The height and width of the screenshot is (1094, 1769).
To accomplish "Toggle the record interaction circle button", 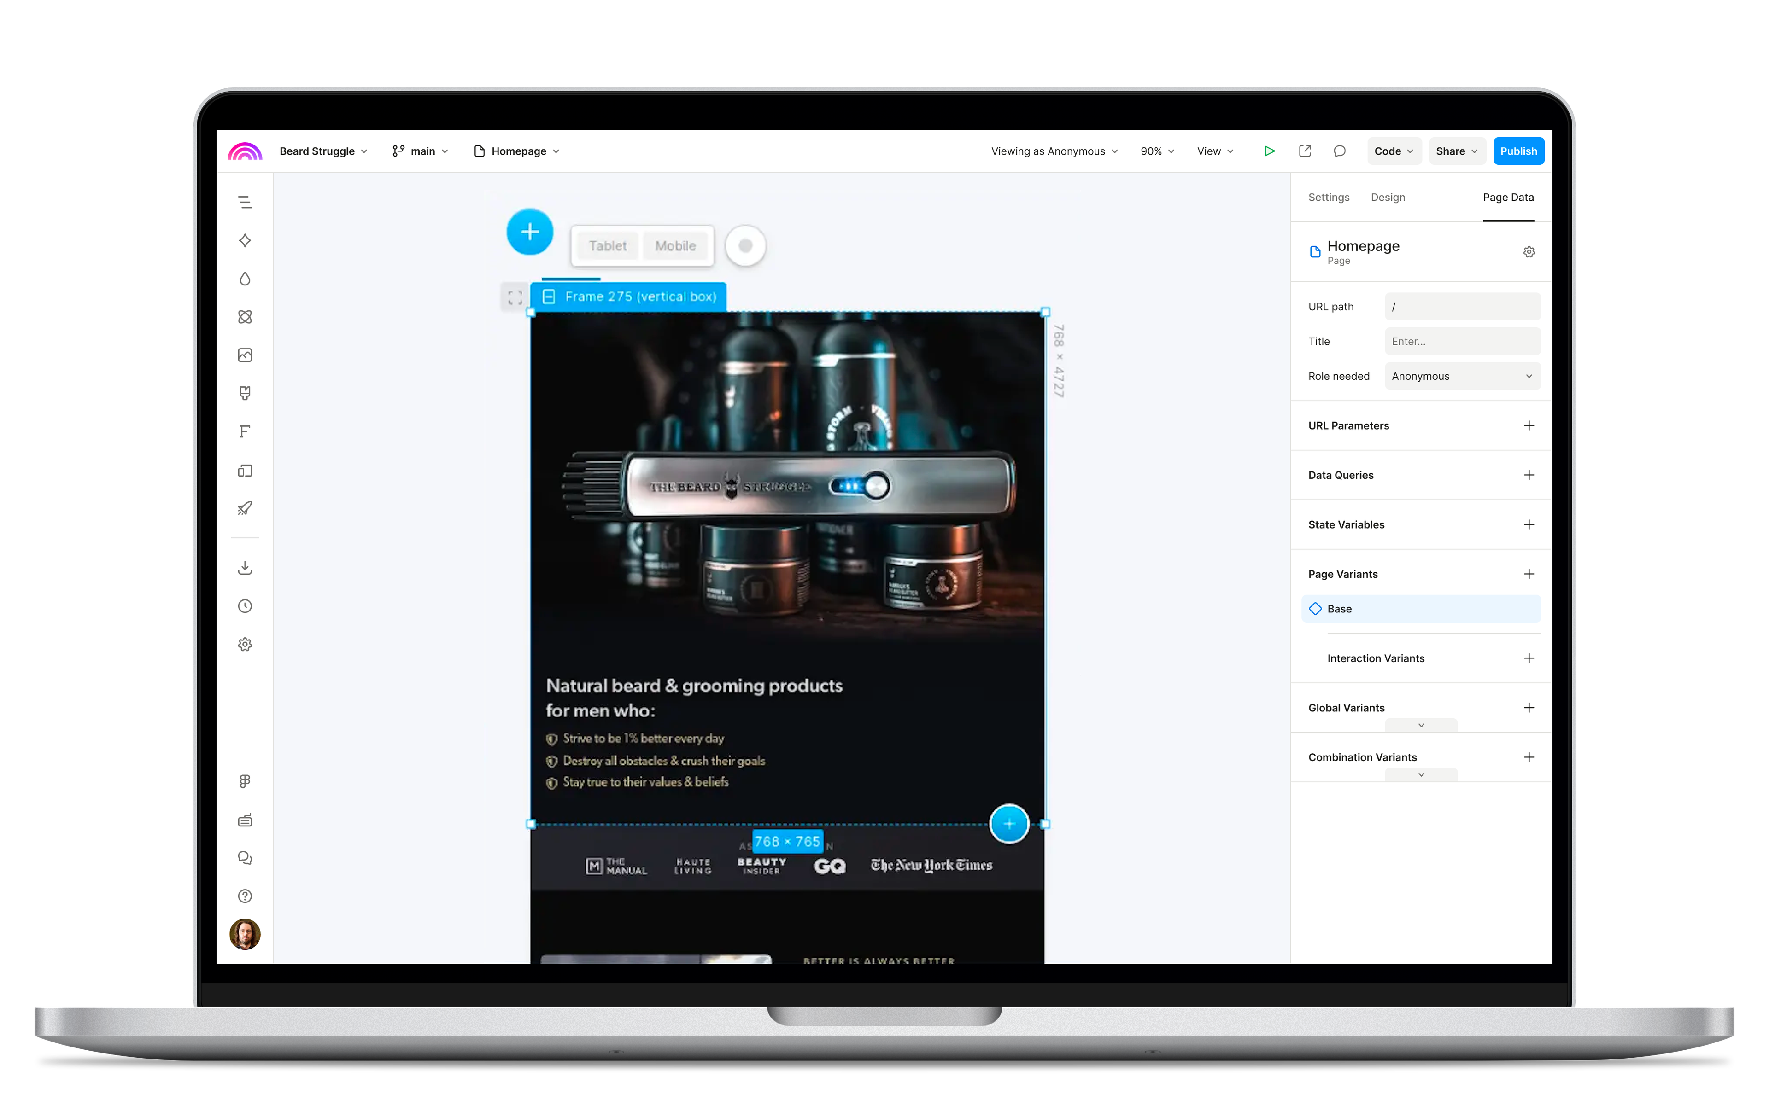I will coord(745,246).
